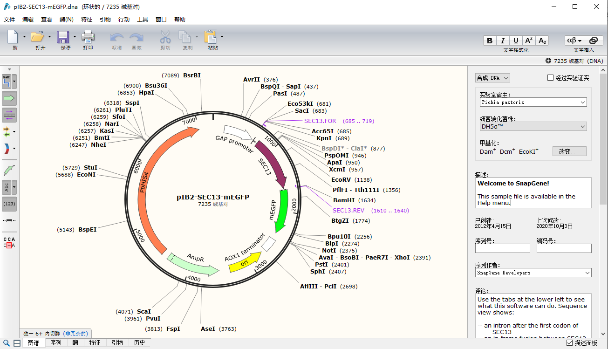Click the Superscript A² formatting icon

click(x=529, y=41)
